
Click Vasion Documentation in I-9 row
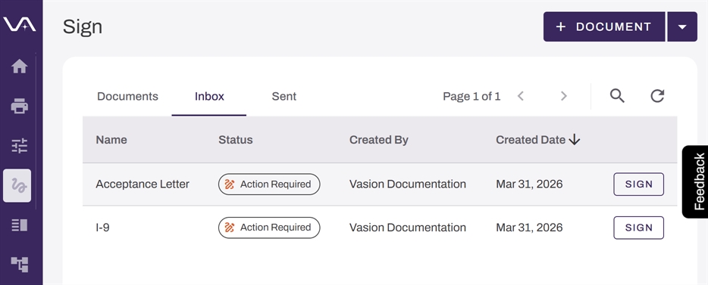pyautogui.click(x=408, y=228)
